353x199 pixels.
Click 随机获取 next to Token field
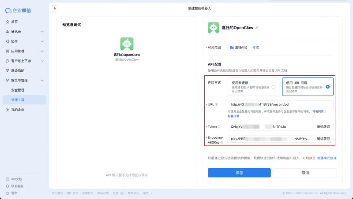pos(323,126)
